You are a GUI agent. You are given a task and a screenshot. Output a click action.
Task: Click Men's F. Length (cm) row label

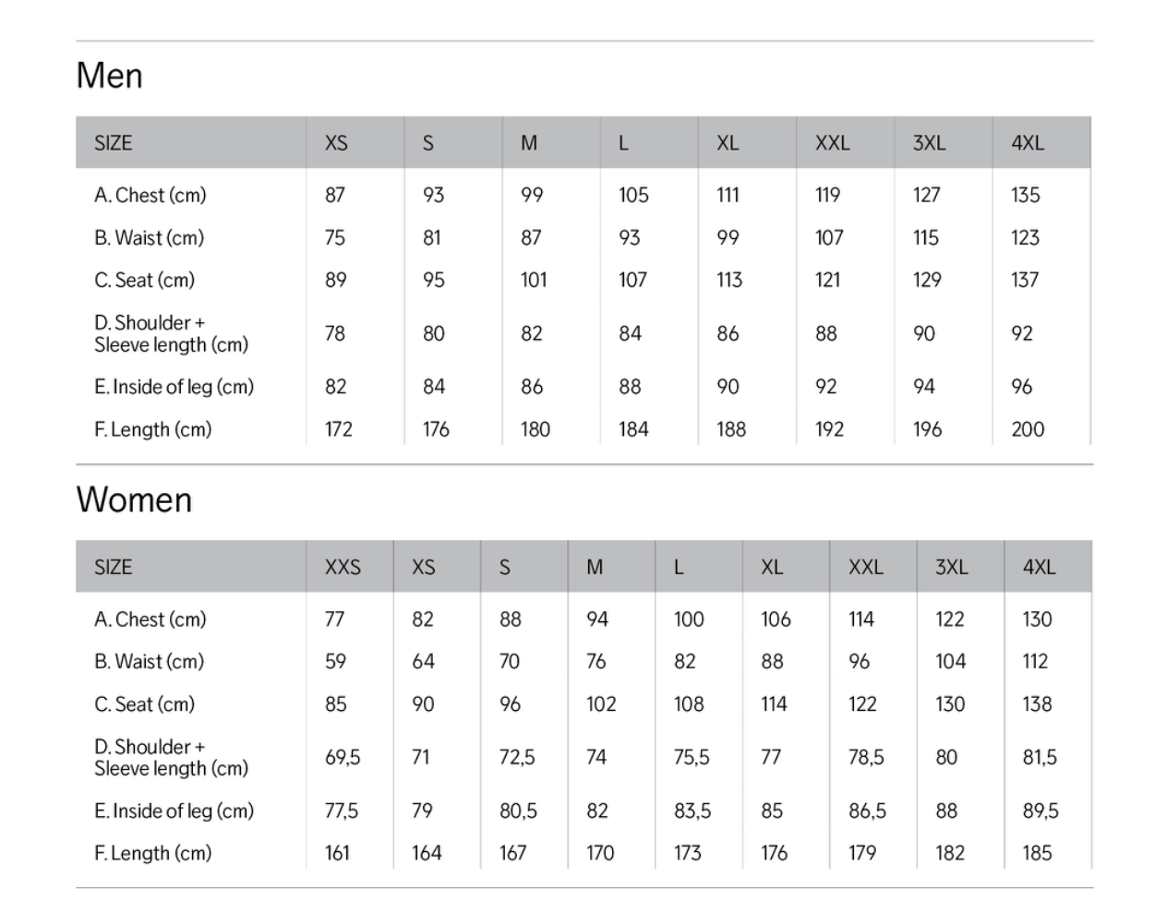[x=153, y=429]
